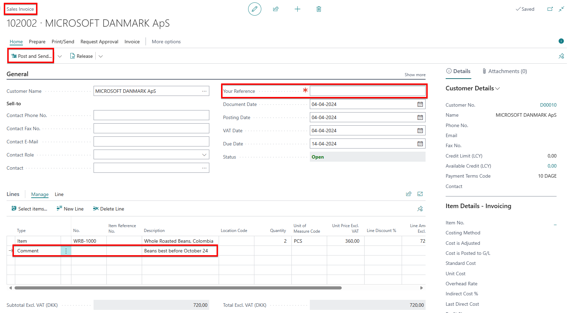Click New Line button
This screenshot has height=313, width=568.
[70, 209]
